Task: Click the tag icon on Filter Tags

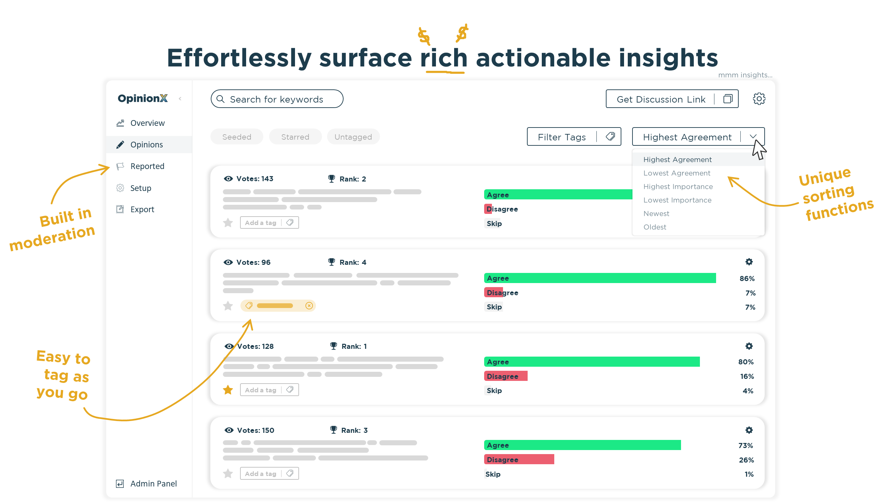Action: 610,137
